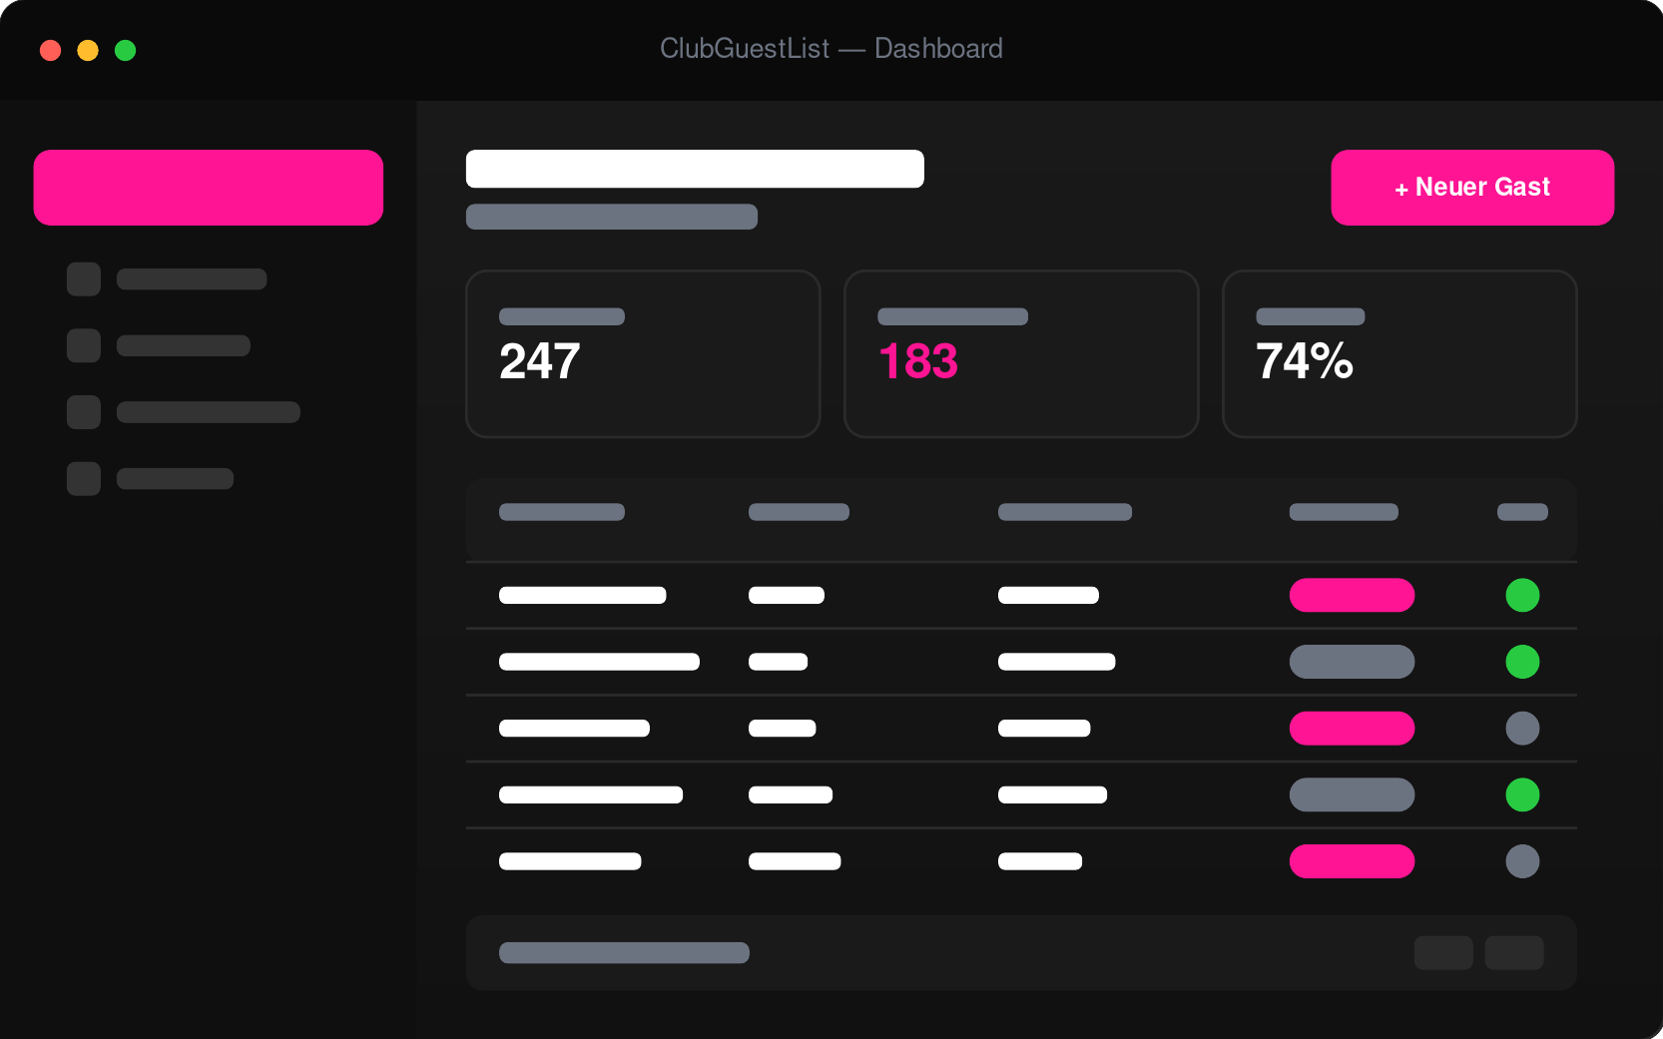
Task: Select the first sidebar menu item icon
Action: [84, 279]
